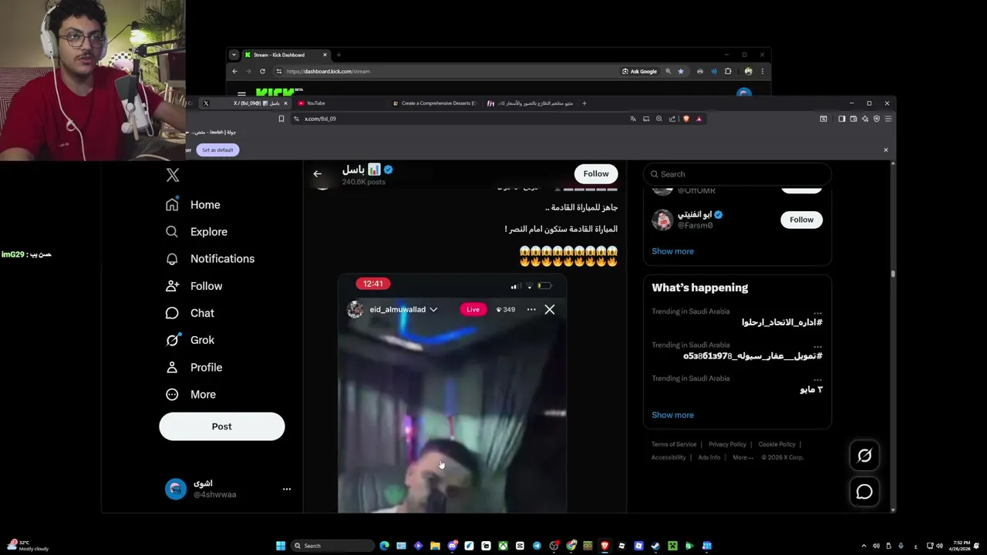Open Notifications in X sidebar
The height and width of the screenshot is (555, 987).
pyautogui.click(x=210, y=259)
